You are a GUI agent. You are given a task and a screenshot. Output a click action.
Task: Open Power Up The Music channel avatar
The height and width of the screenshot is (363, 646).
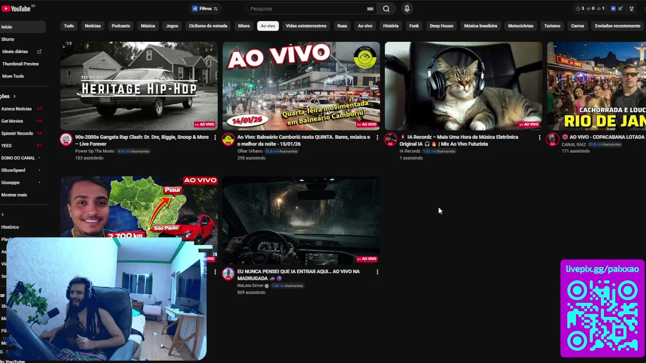(x=66, y=140)
